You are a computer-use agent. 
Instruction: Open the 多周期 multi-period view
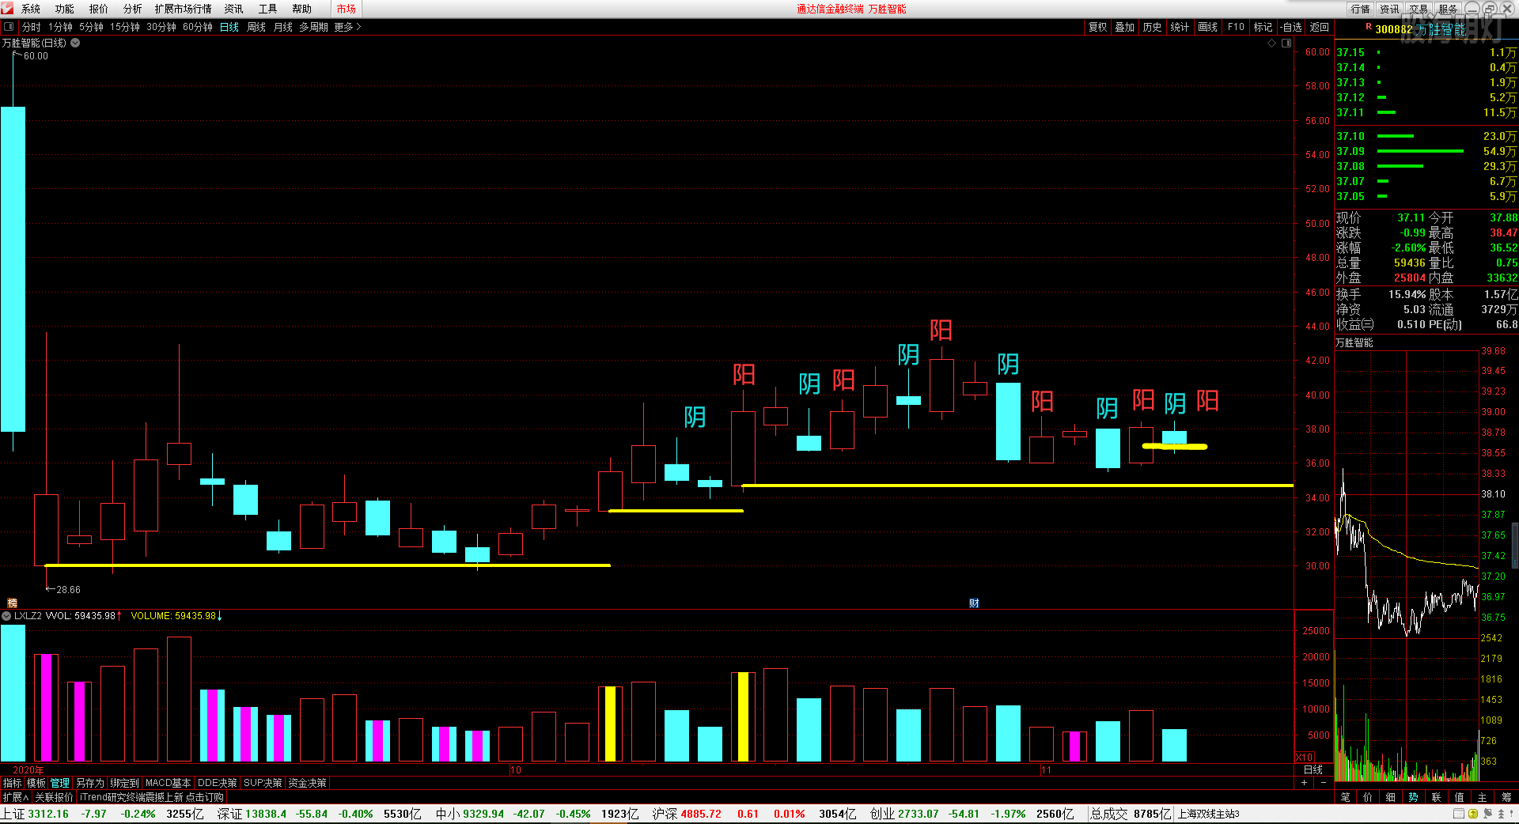[x=313, y=27]
